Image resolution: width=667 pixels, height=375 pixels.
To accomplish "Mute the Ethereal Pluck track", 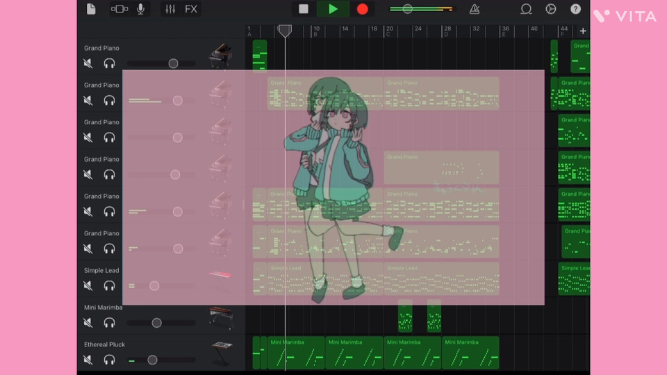I will 88,360.
